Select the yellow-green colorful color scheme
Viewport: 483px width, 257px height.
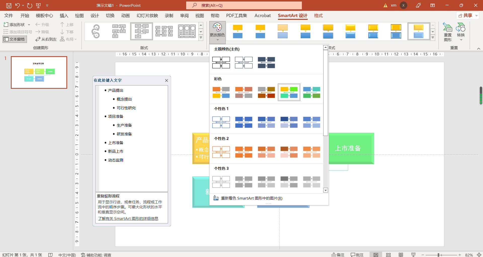(289, 92)
